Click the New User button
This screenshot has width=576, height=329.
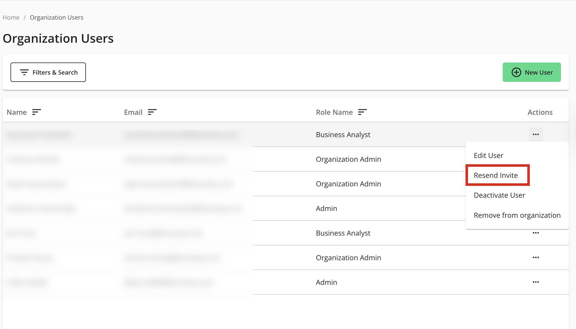coord(532,72)
